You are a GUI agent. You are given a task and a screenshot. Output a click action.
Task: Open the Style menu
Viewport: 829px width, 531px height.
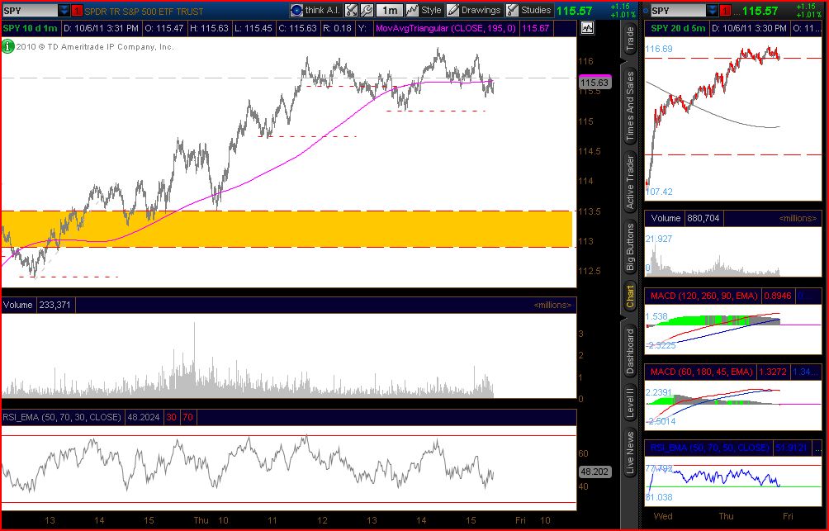pos(424,10)
